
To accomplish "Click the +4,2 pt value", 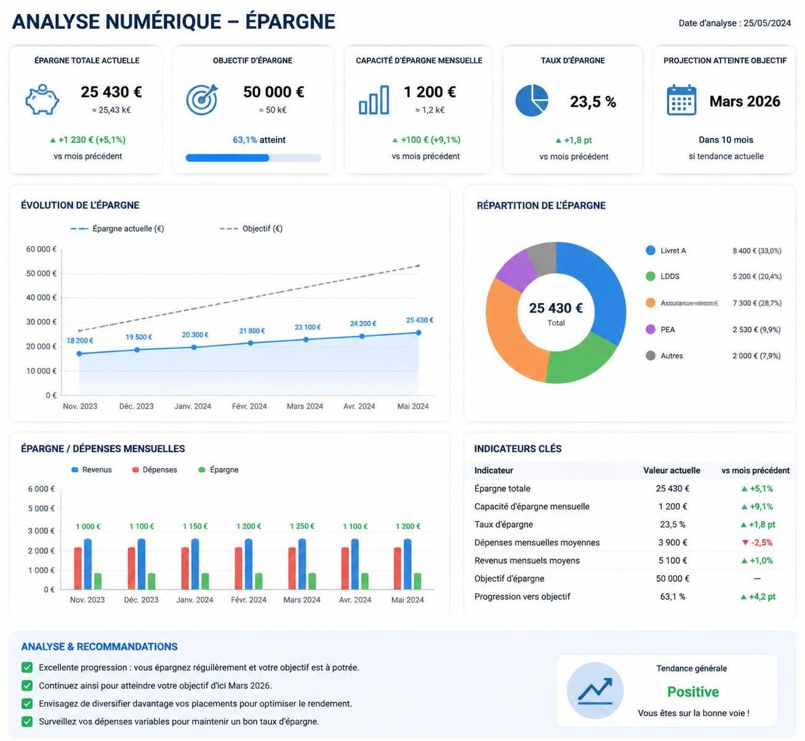I will click(x=762, y=597).
